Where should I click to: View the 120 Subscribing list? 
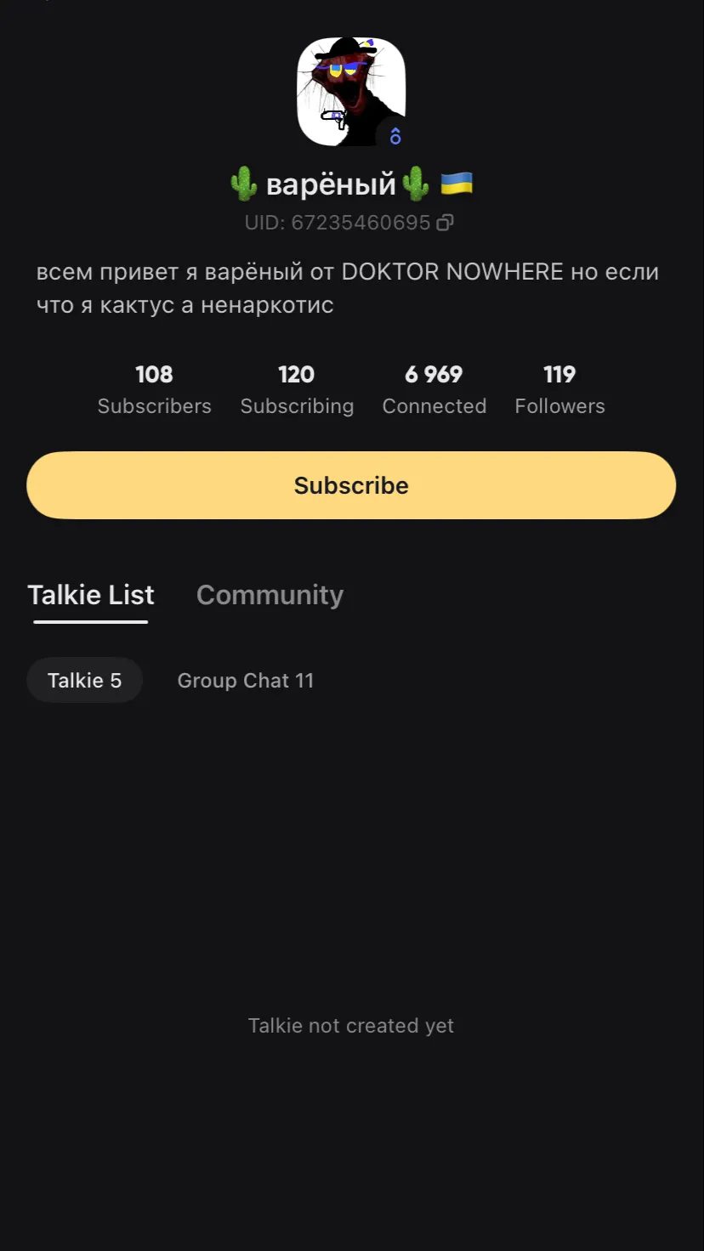(x=297, y=389)
